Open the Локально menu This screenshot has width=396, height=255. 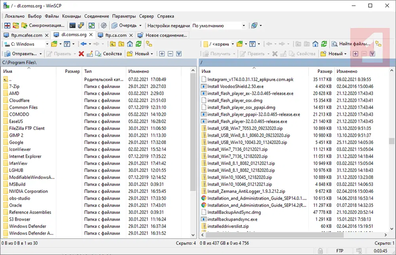coord(15,16)
